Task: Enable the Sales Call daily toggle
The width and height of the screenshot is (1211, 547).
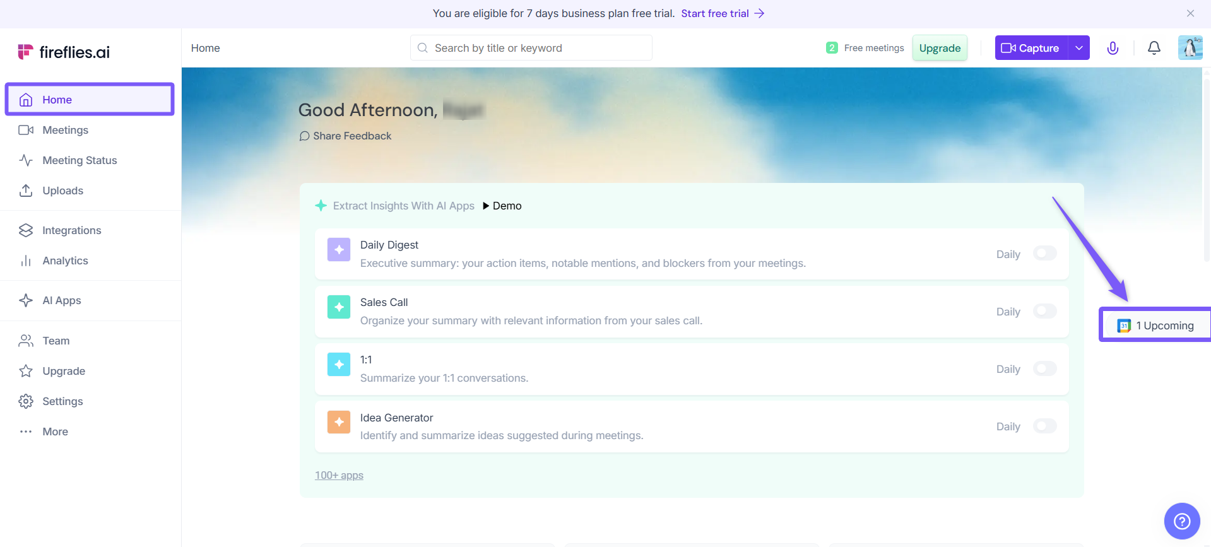Action: (x=1044, y=311)
